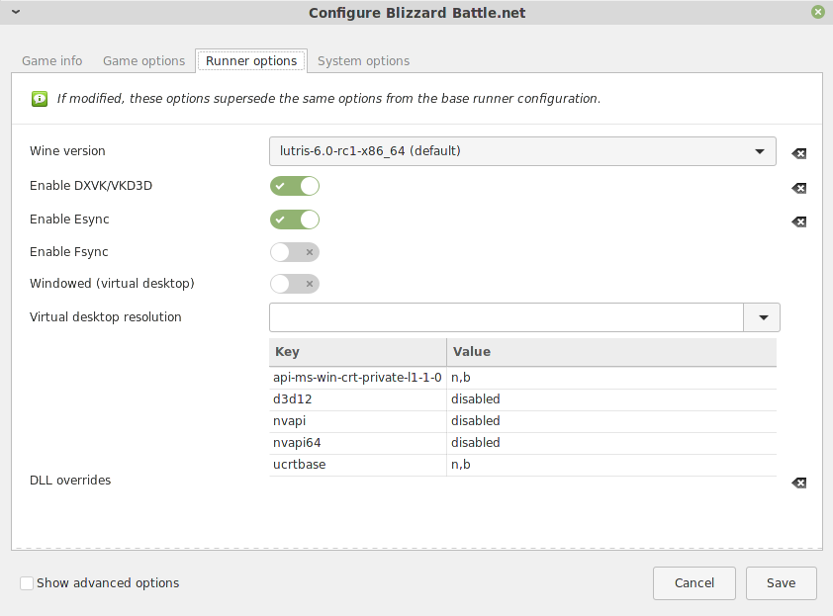Turn on Windowed virtual desktop switch
The height and width of the screenshot is (616, 833).
pos(294,284)
